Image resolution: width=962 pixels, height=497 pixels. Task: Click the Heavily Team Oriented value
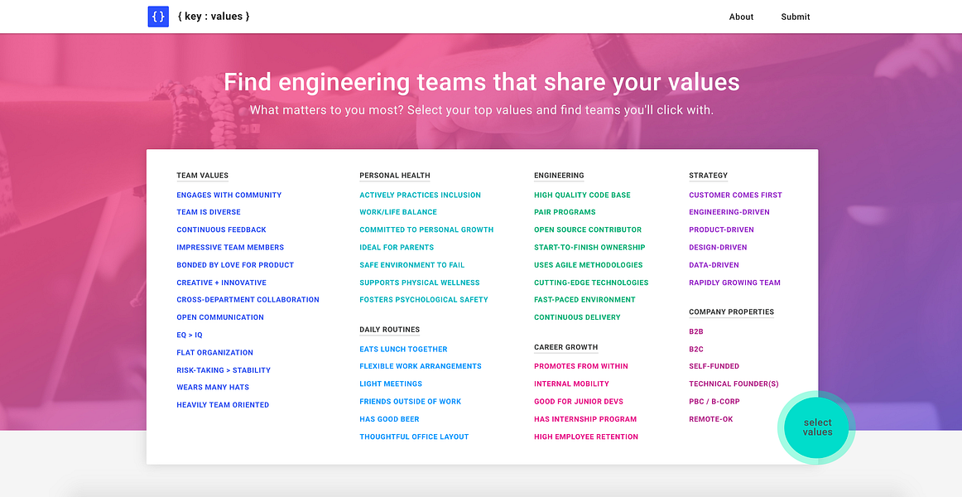click(x=223, y=404)
